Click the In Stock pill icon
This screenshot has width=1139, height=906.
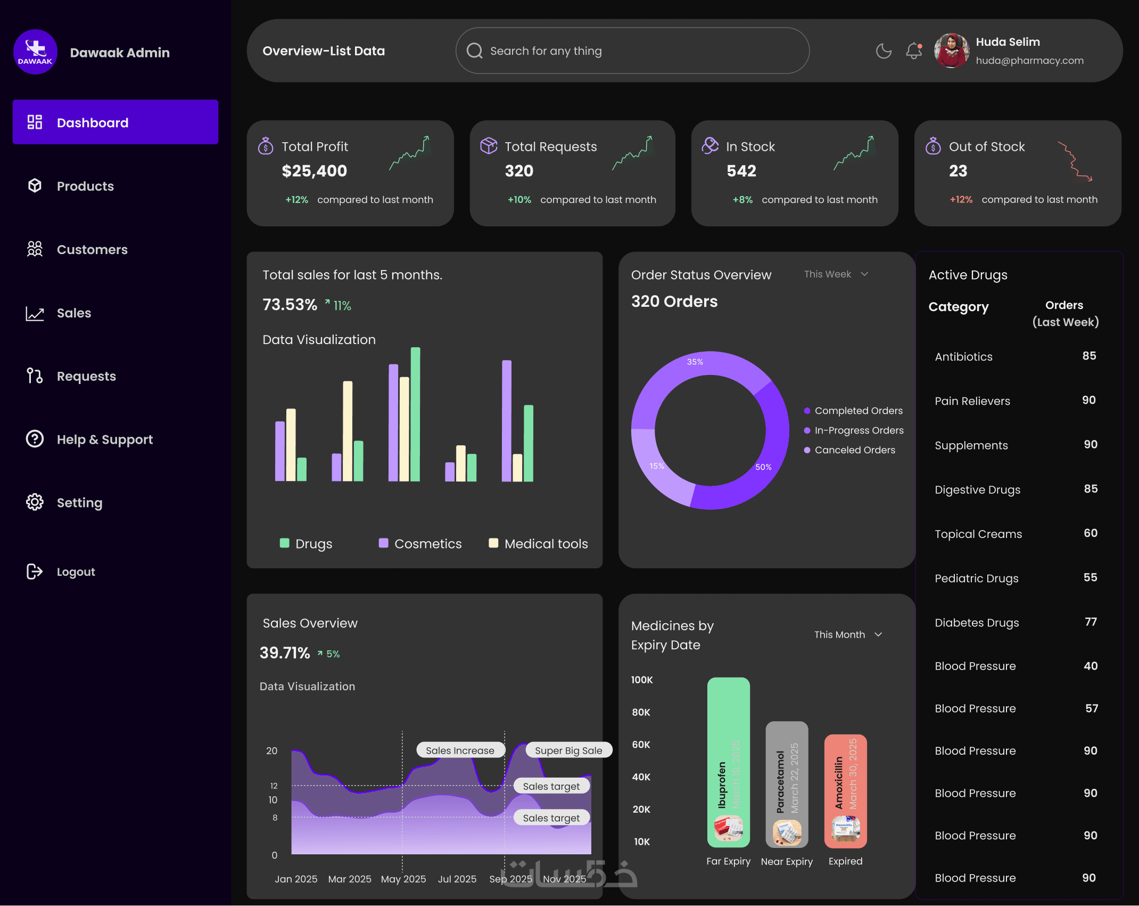(x=710, y=145)
